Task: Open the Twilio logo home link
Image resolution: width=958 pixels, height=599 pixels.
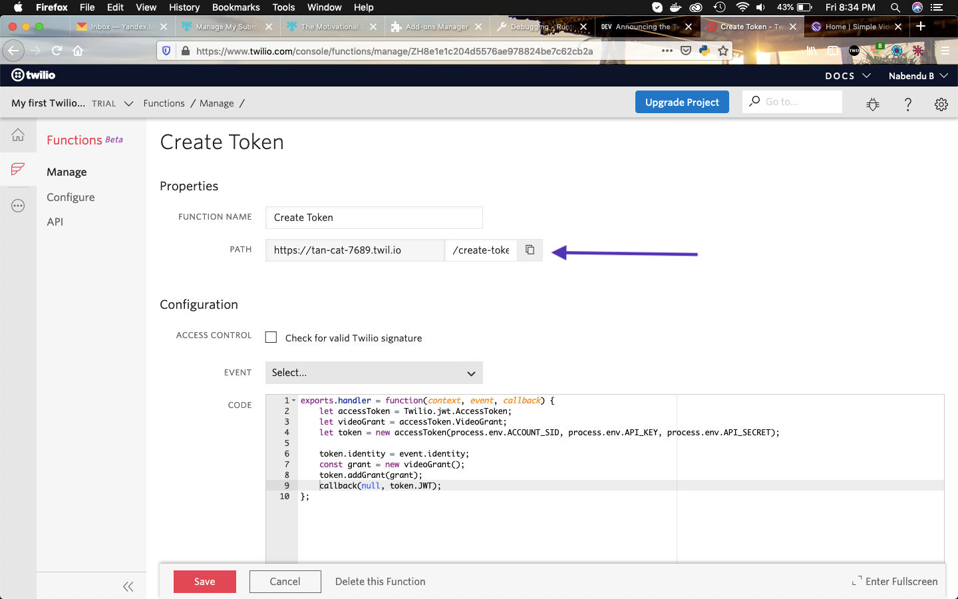Action: [33, 75]
